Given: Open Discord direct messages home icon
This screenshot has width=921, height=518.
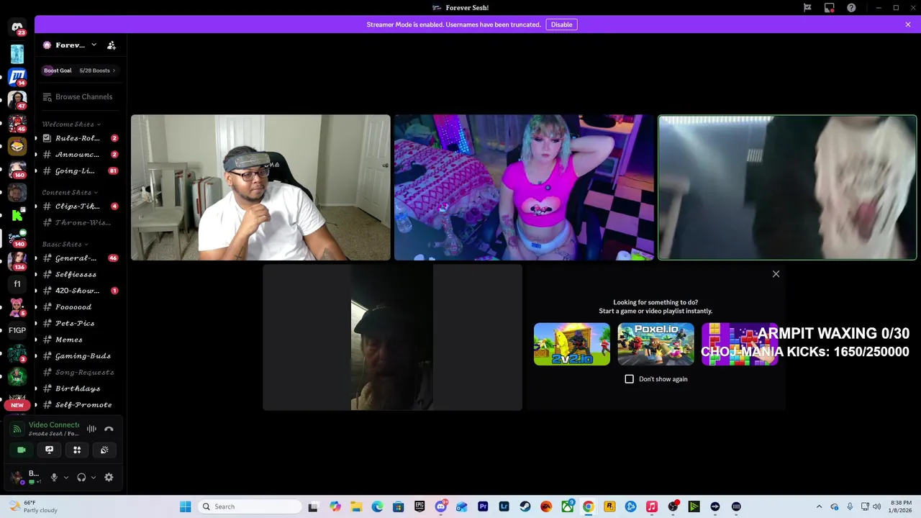Looking at the screenshot, I should tap(17, 27).
